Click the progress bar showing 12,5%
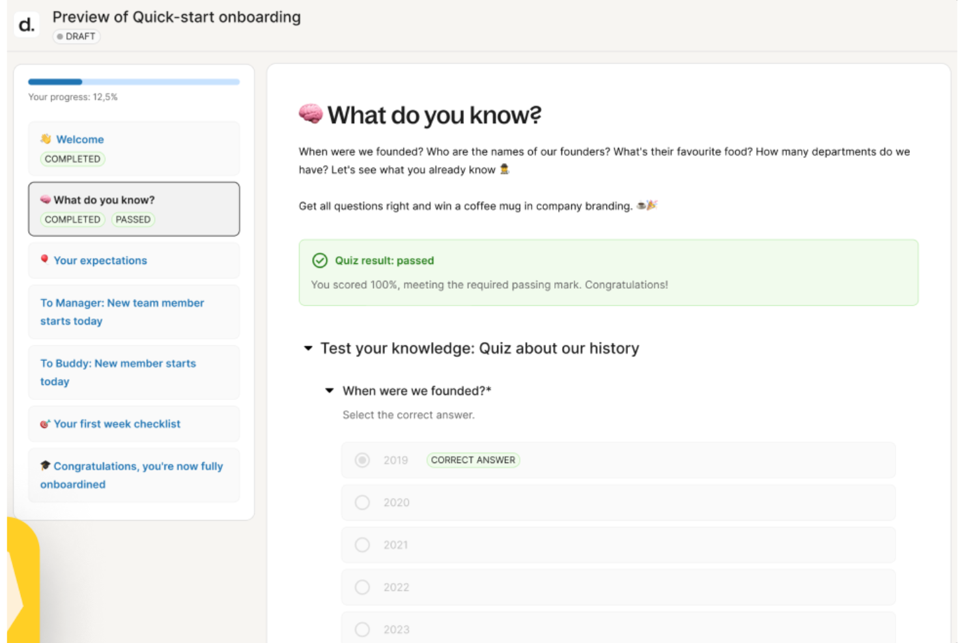This screenshot has width=964, height=643. tap(134, 81)
